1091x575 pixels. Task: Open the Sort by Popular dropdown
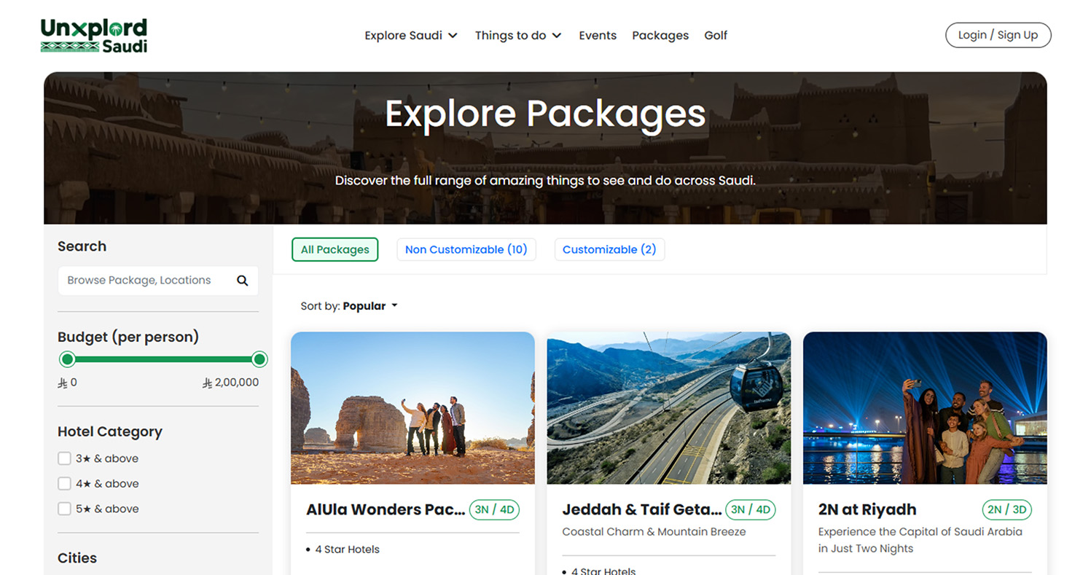(x=349, y=306)
